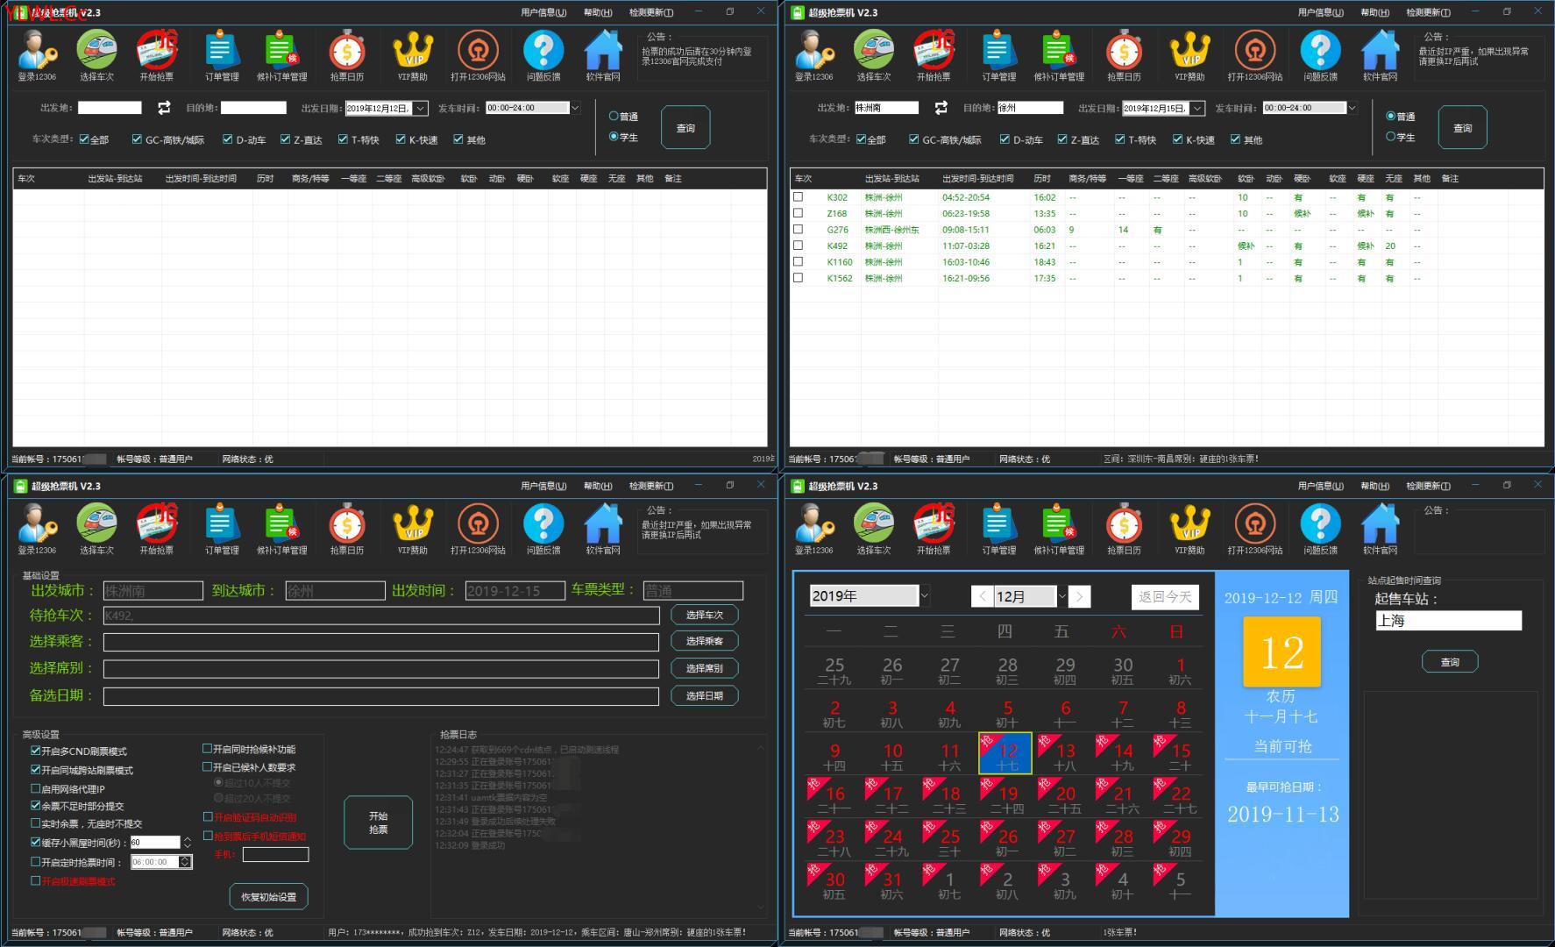1555x947 pixels.
Task: Go to next month in calendar
Action: tap(1080, 596)
